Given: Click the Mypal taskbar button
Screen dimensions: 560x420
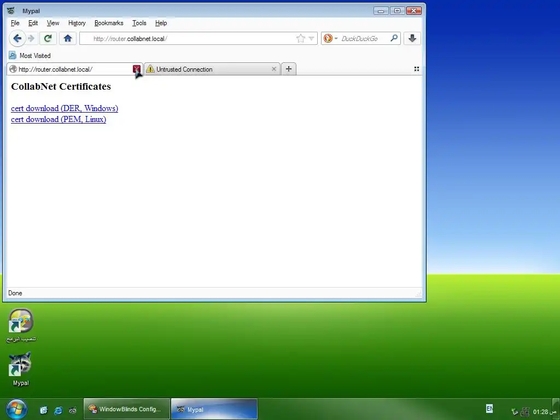Looking at the screenshot, I should pyautogui.click(x=214, y=409).
